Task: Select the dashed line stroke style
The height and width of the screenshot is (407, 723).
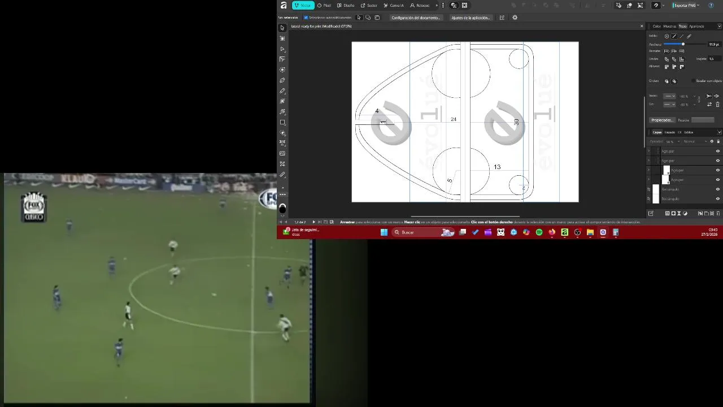Action: click(x=681, y=36)
